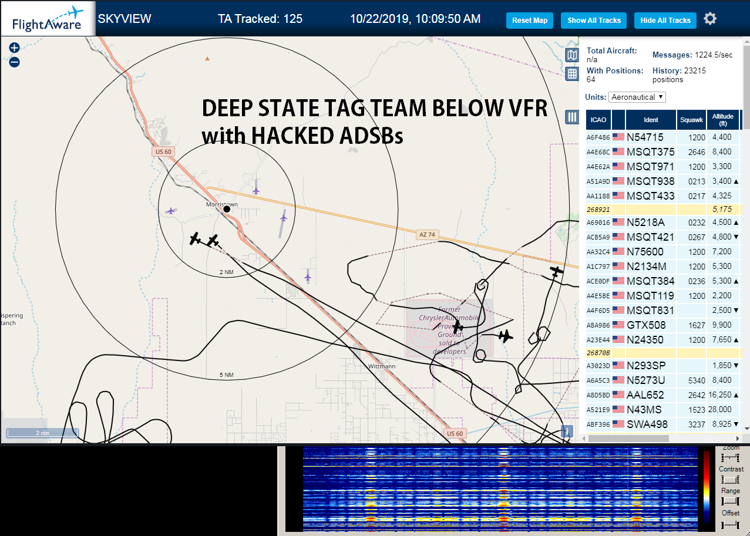Select aircraft row MSQT421
Screen dimensions: 750x536
(663, 237)
